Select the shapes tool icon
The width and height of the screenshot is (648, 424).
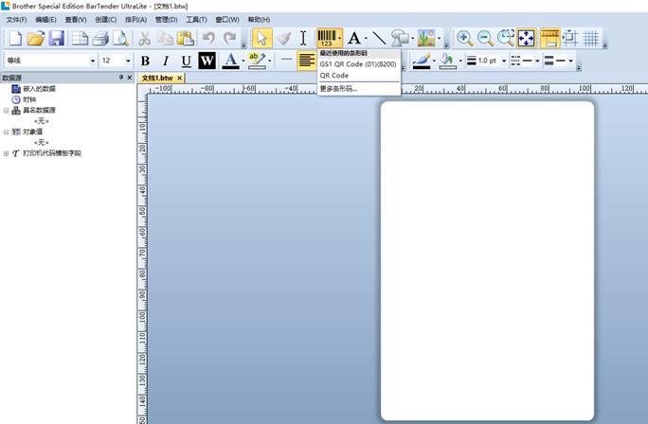coord(400,39)
